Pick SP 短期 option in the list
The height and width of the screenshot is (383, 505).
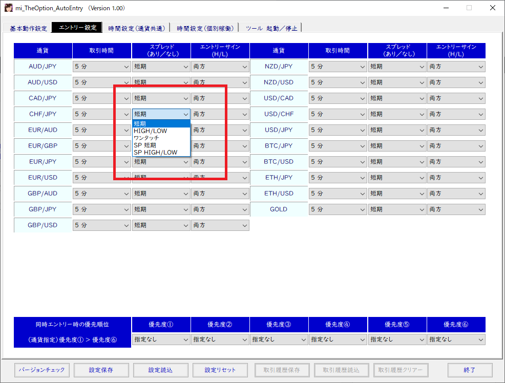(x=145, y=145)
